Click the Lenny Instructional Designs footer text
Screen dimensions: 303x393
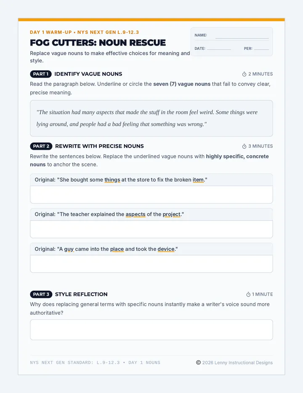pos(237,362)
